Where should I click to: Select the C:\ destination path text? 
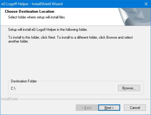[13, 88]
